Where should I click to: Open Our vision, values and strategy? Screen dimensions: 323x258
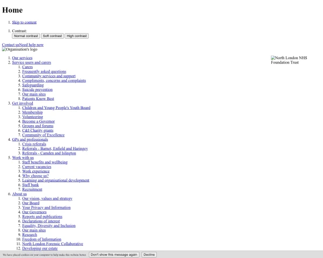tap(47, 198)
